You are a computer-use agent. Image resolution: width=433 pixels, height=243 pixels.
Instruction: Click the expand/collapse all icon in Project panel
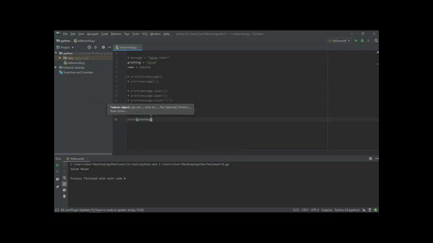(95, 47)
